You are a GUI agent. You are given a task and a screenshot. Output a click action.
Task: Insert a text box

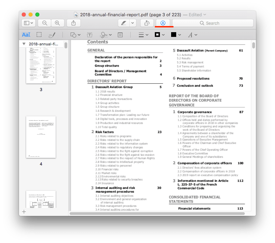click(90, 35)
